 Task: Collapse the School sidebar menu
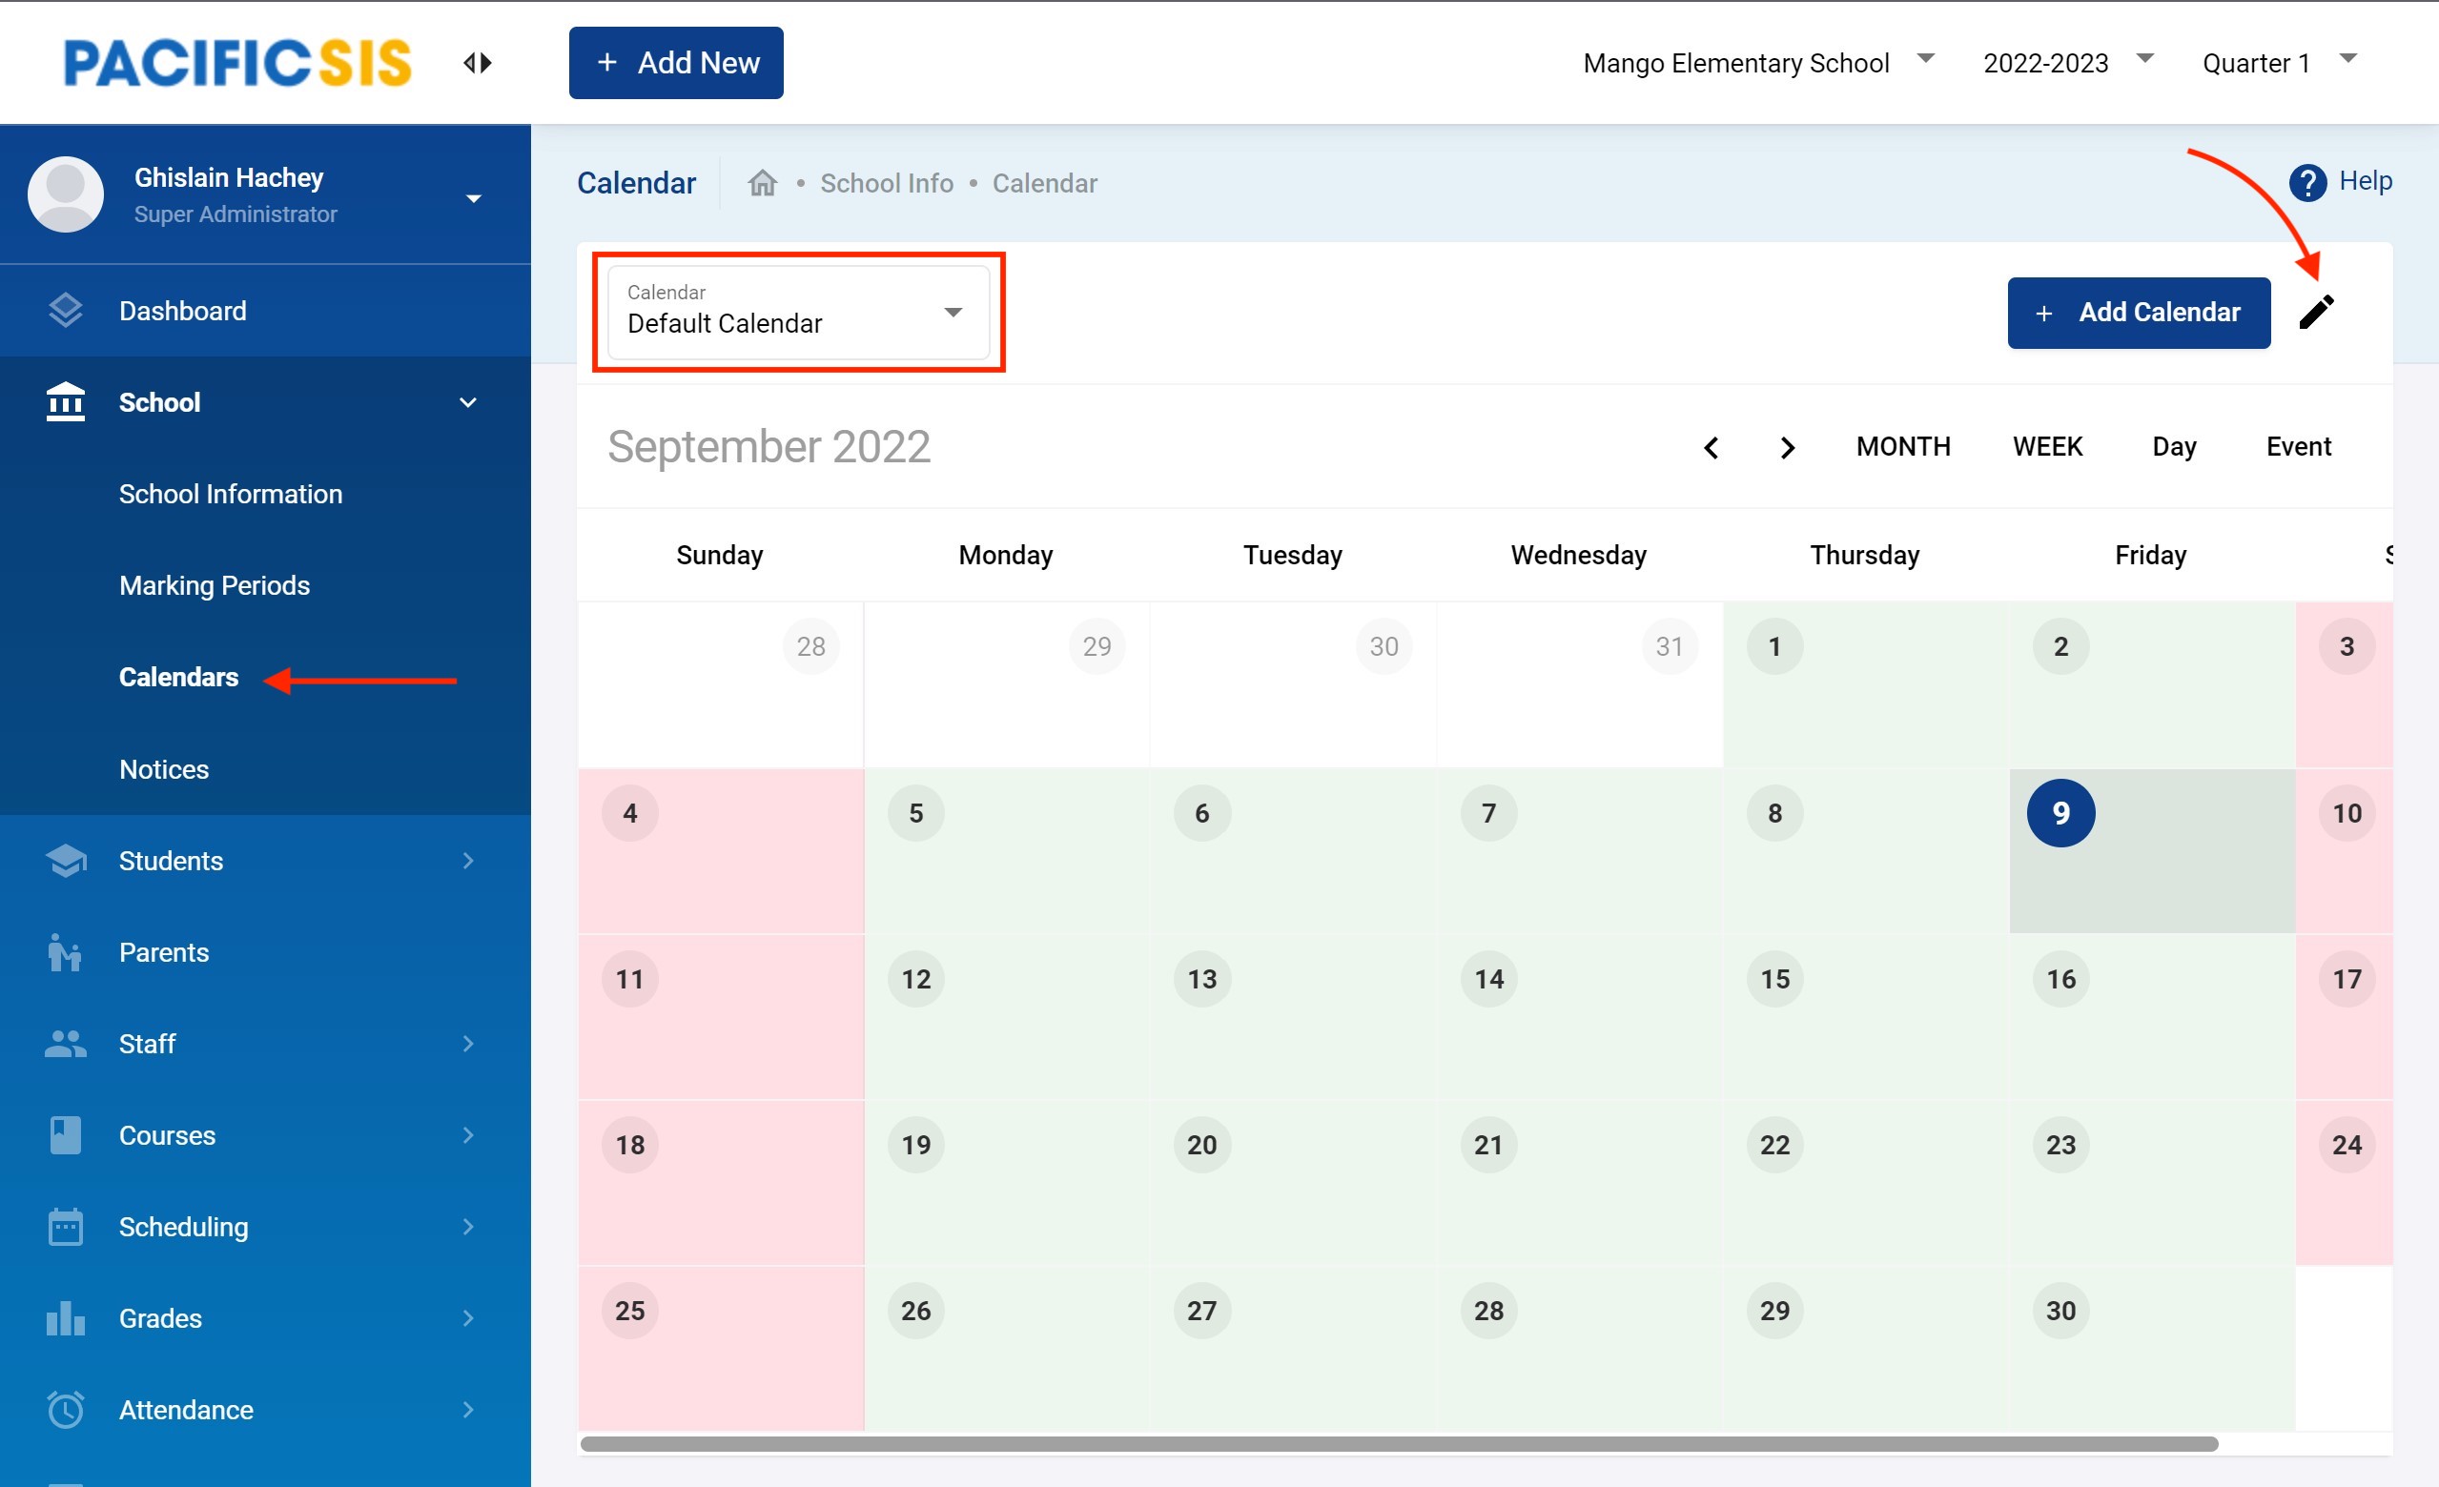point(467,402)
